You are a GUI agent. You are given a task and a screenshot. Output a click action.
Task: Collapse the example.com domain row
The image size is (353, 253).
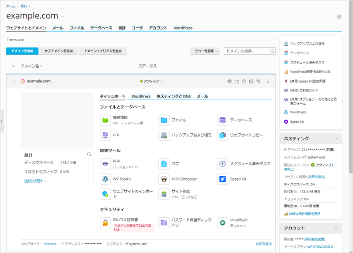14,81
